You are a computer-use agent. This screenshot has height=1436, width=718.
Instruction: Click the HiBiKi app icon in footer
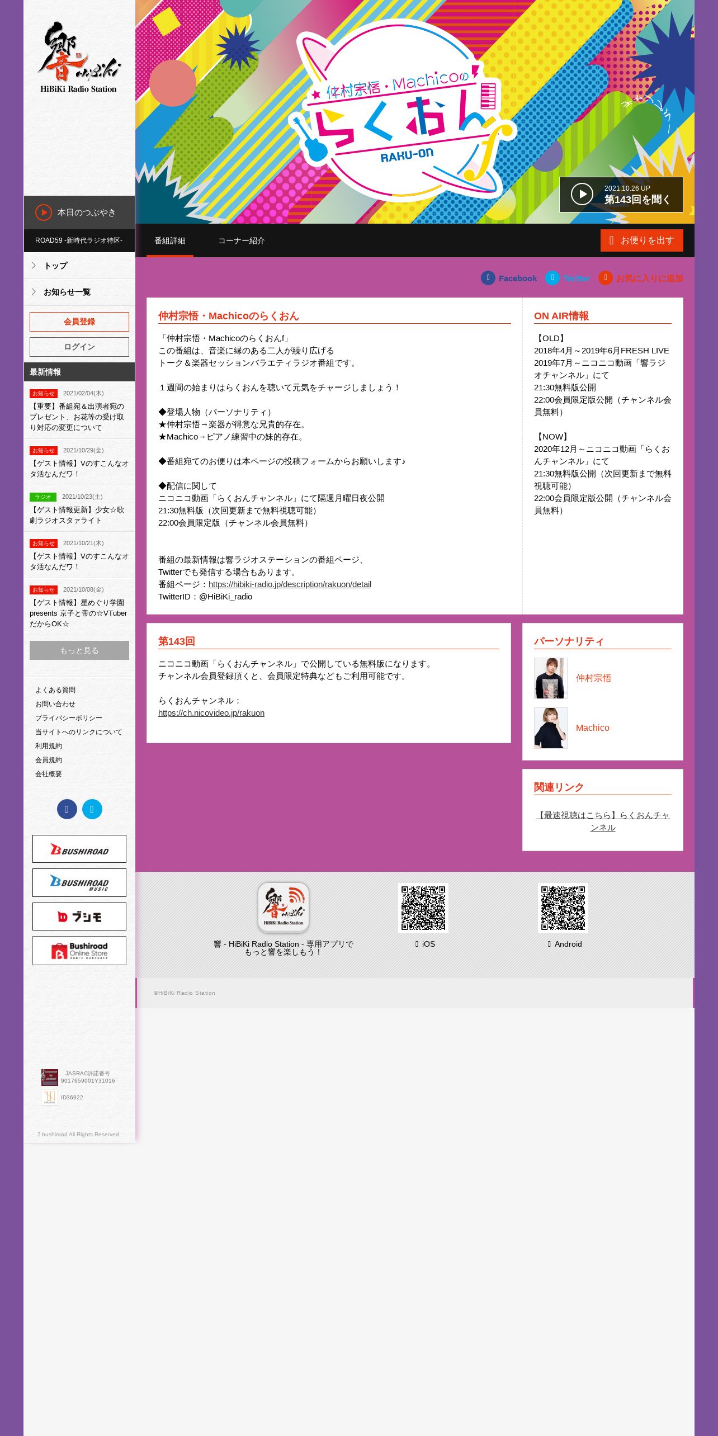(x=284, y=908)
